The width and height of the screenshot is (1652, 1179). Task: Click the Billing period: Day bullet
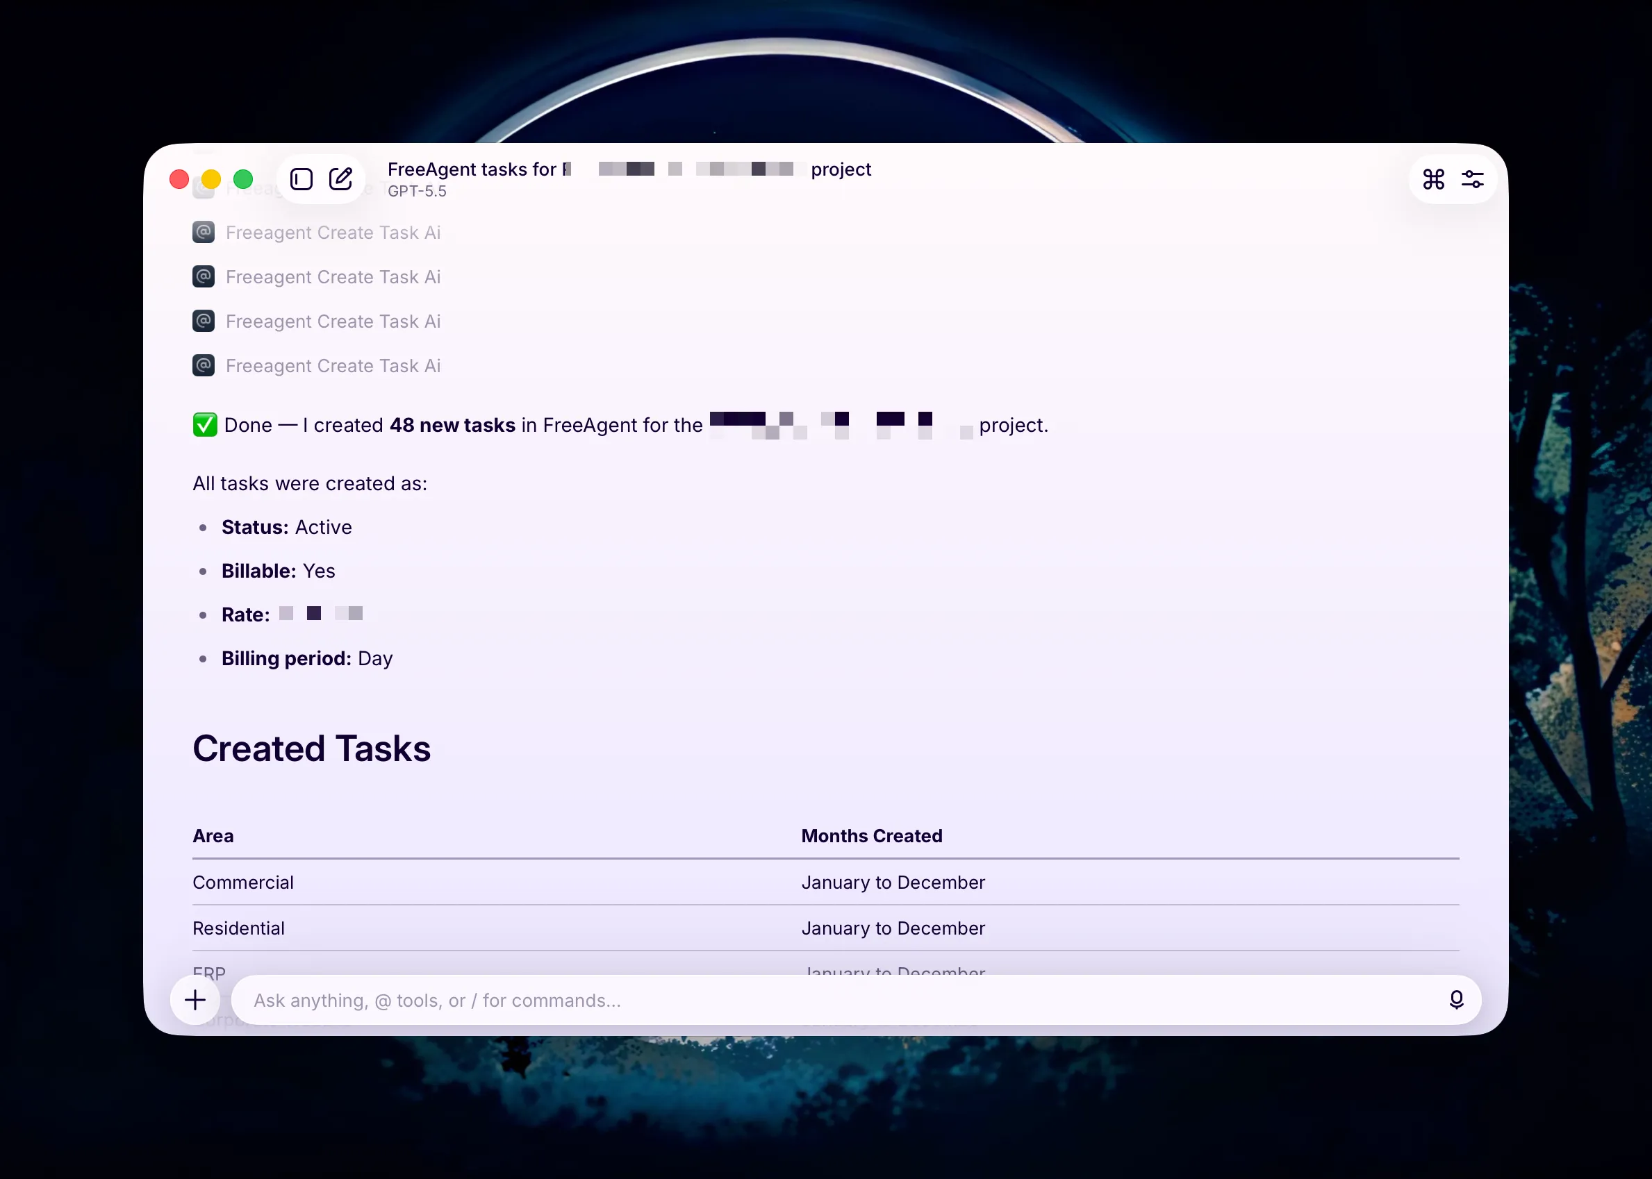pyautogui.click(x=307, y=658)
